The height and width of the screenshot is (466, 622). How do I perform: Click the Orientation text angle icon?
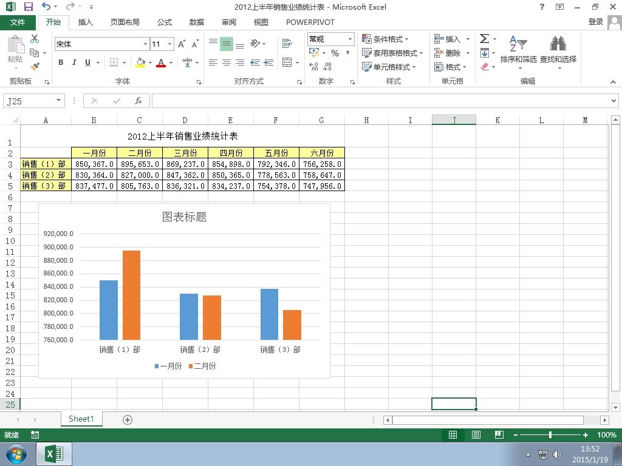coord(255,43)
